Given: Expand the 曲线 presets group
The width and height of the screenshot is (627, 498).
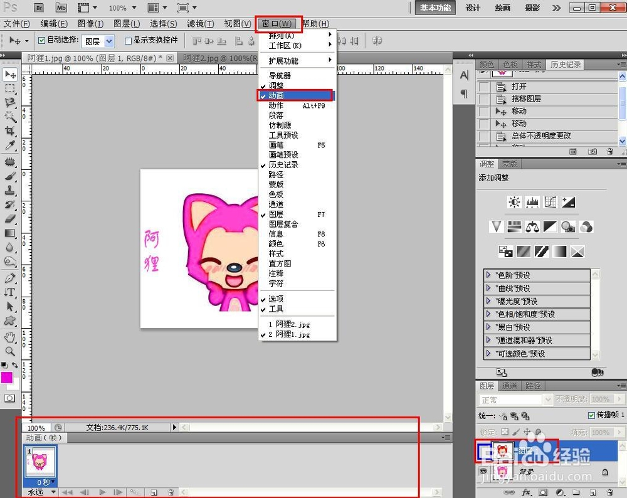Looking at the screenshot, I should tap(488, 288).
